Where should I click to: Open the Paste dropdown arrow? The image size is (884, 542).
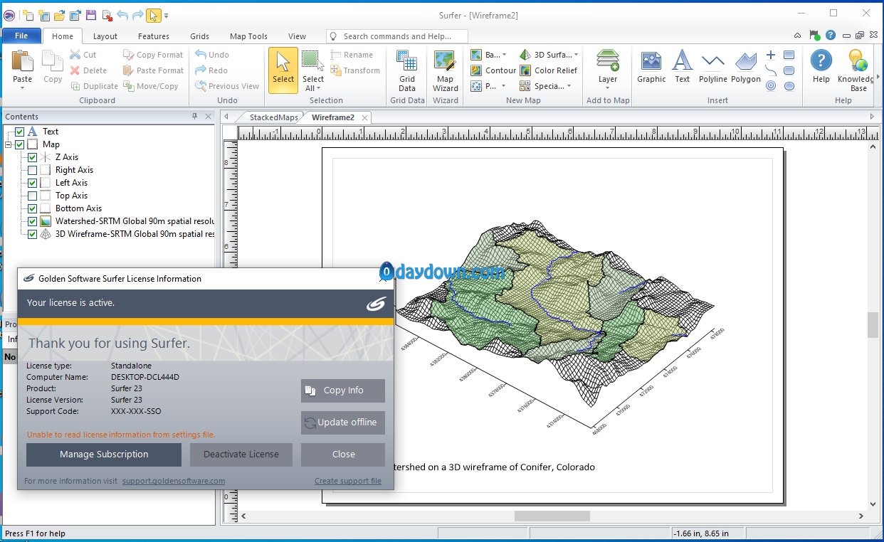(22, 88)
